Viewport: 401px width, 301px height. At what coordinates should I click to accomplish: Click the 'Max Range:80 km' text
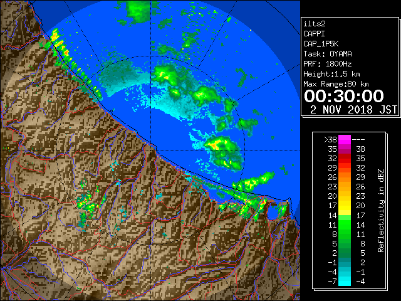click(336, 84)
